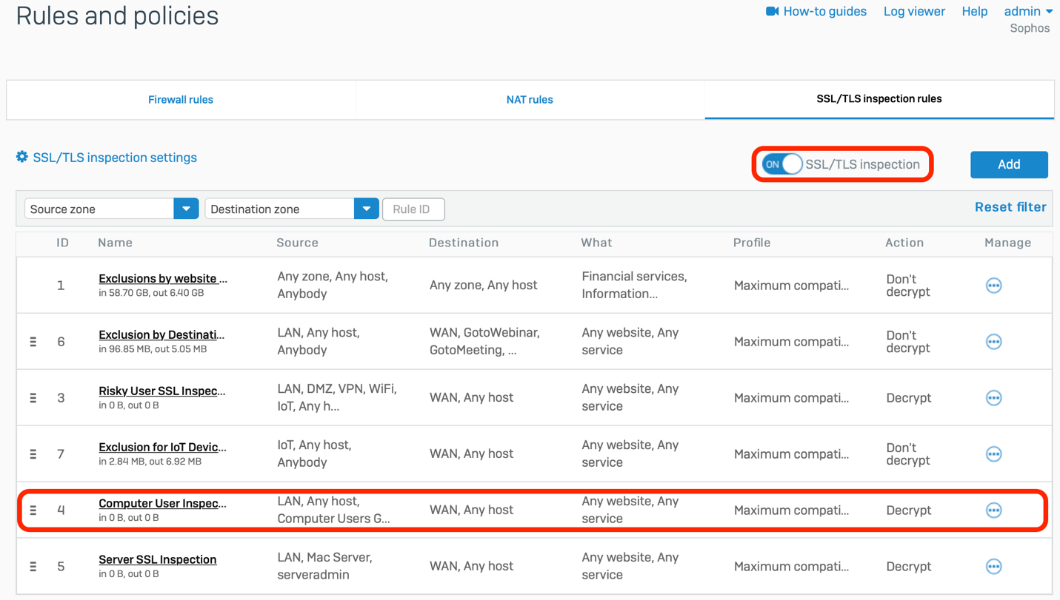Open manage menu for Computer User Inspection rule
The image size is (1060, 600).
(993, 510)
